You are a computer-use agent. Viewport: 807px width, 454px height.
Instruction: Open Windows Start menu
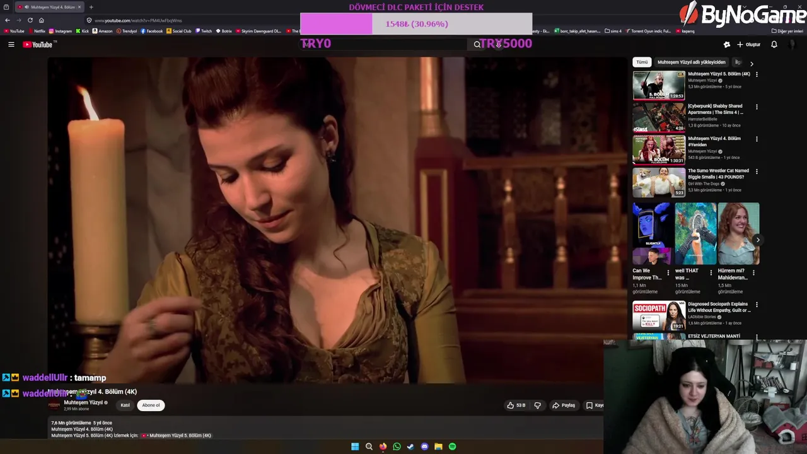click(355, 446)
